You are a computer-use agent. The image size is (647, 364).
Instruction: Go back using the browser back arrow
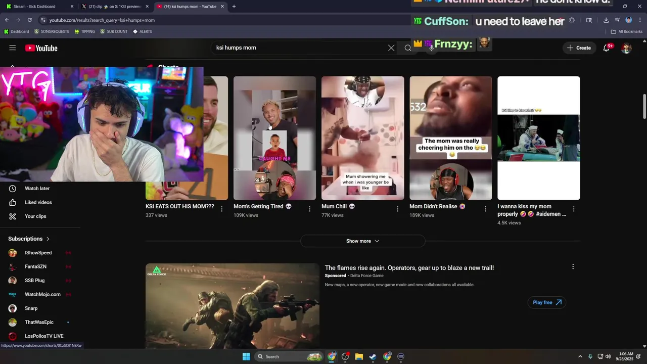pyautogui.click(x=7, y=20)
